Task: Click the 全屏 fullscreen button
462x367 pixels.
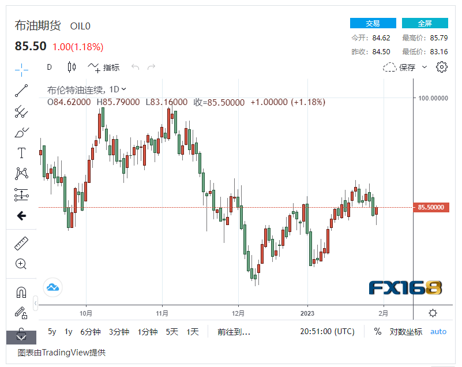Action: (425, 23)
